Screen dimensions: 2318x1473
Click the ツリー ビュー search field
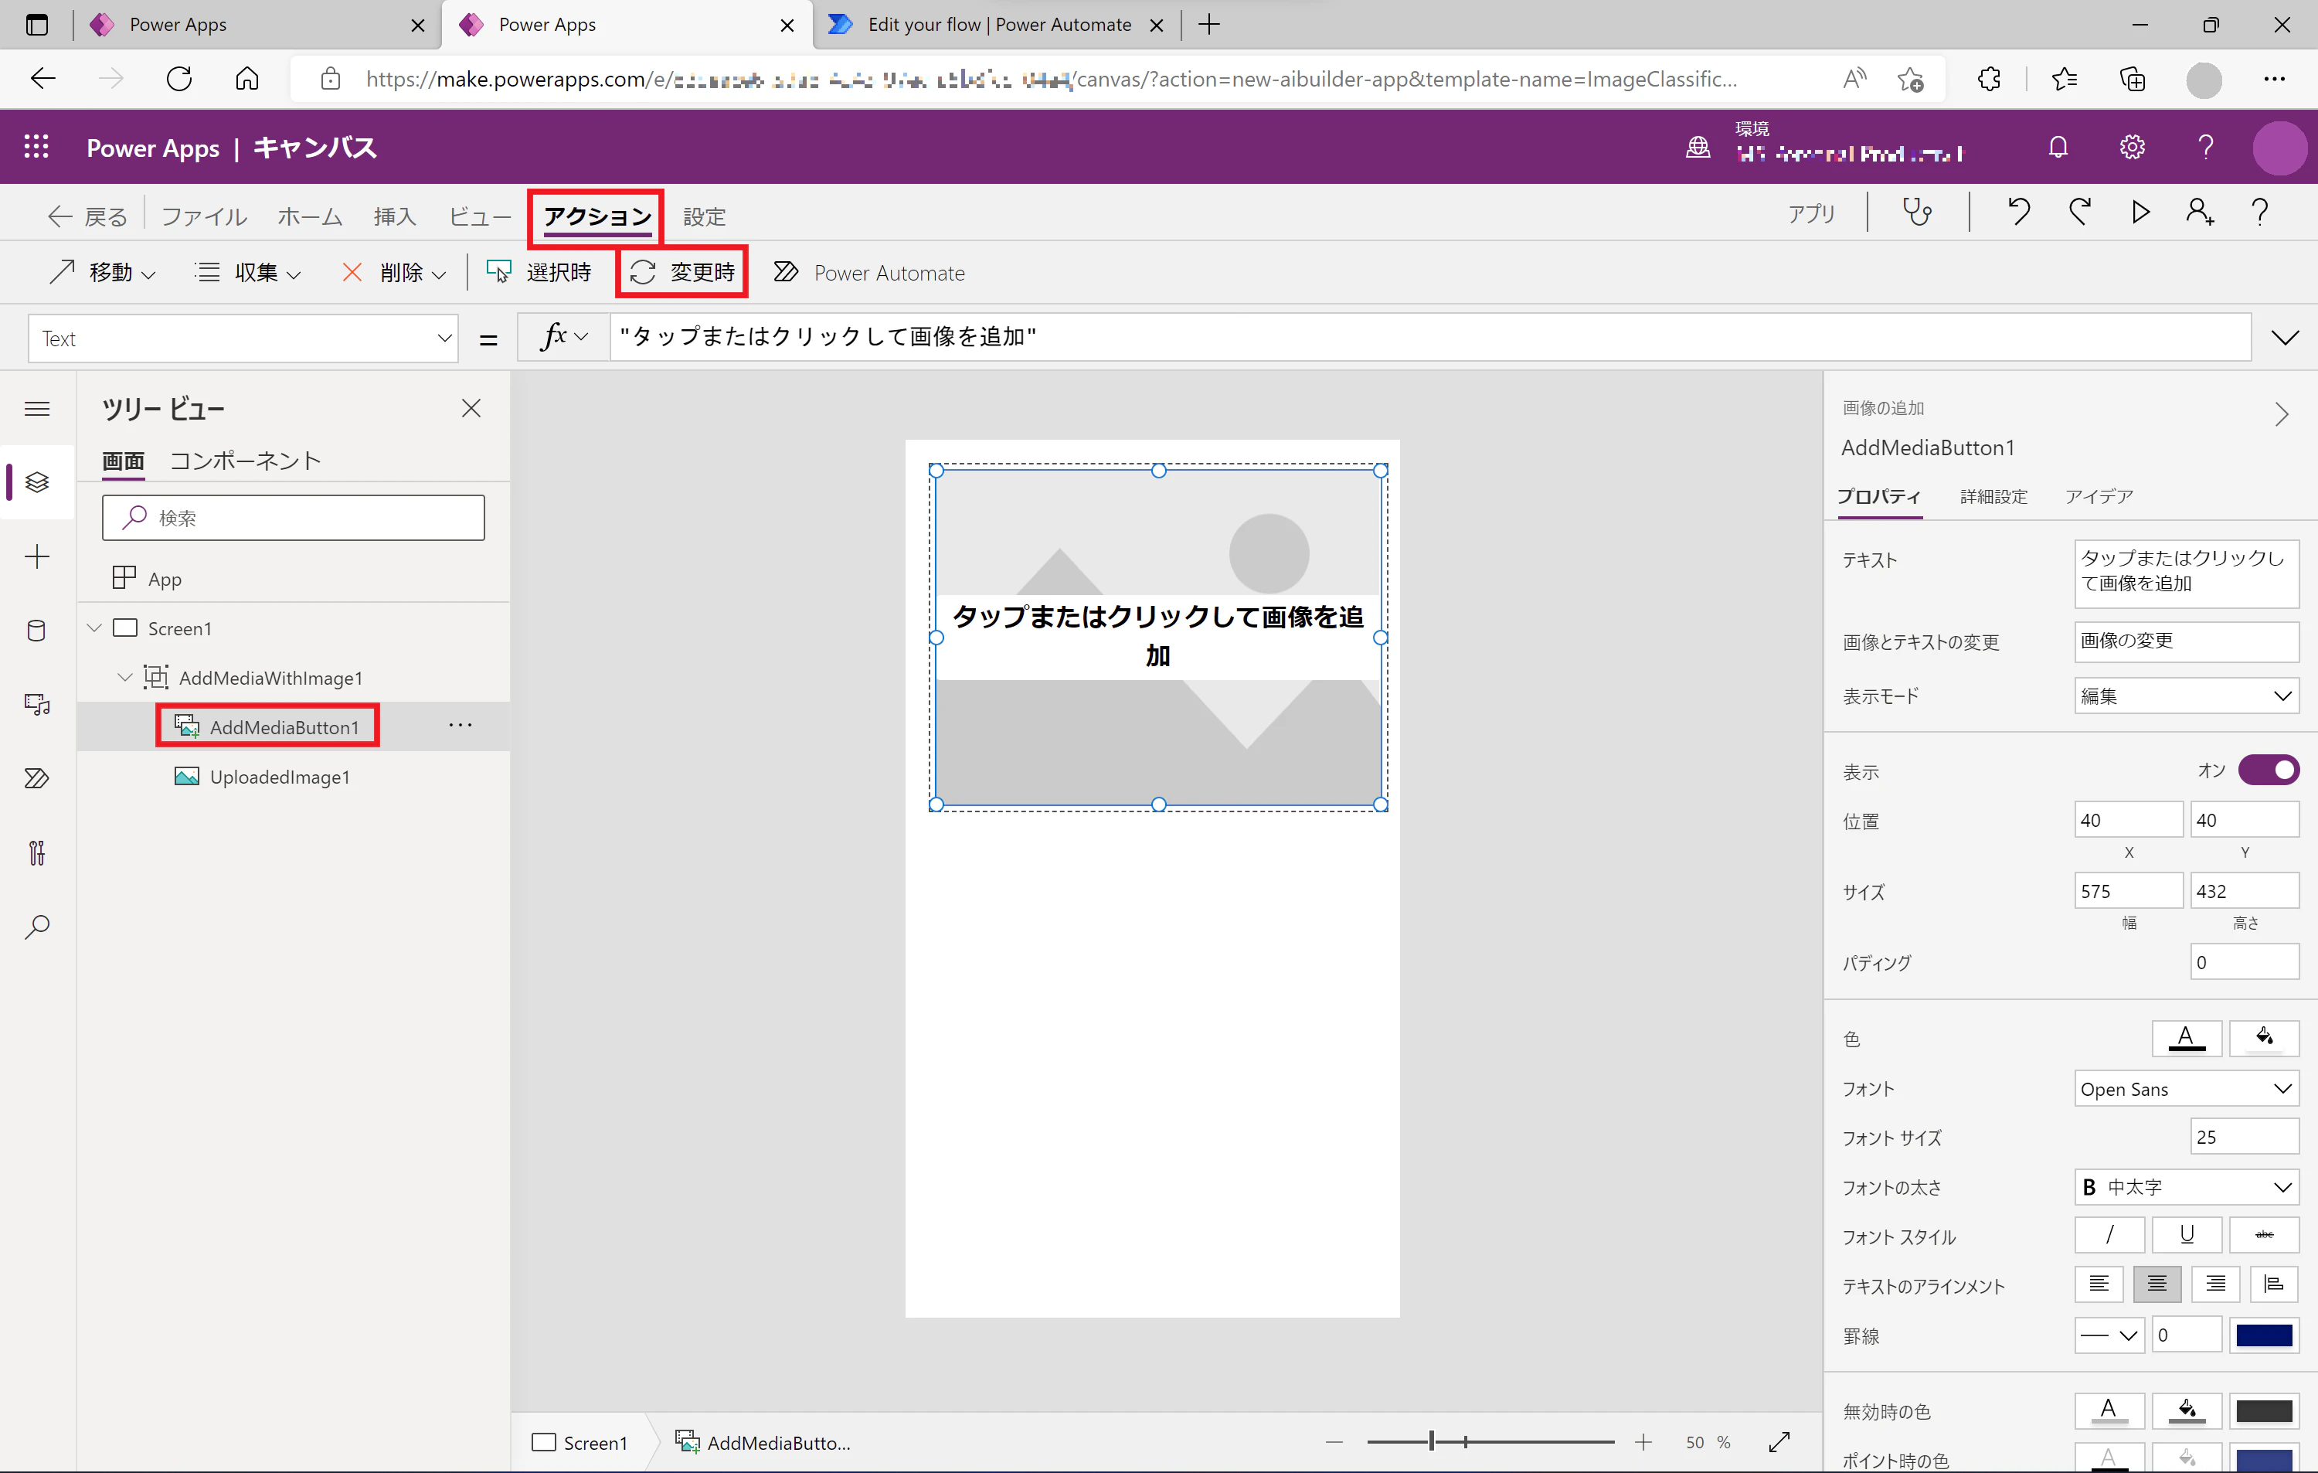(x=293, y=518)
